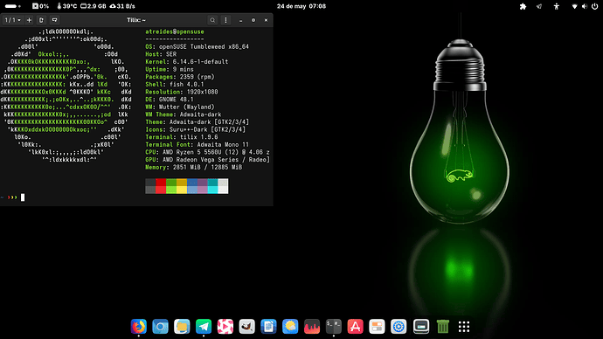
Task: Open the Trash in the dock
Action: coord(442,327)
